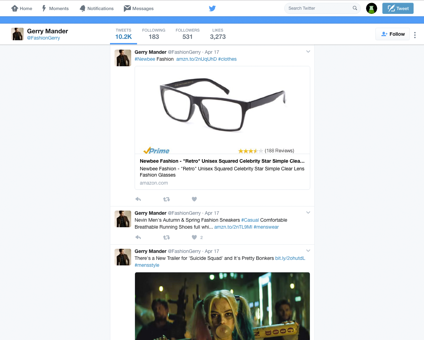Click the avatar on the Suicide Squad tweet
Viewport: 424px width, 340px height.
click(x=123, y=257)
